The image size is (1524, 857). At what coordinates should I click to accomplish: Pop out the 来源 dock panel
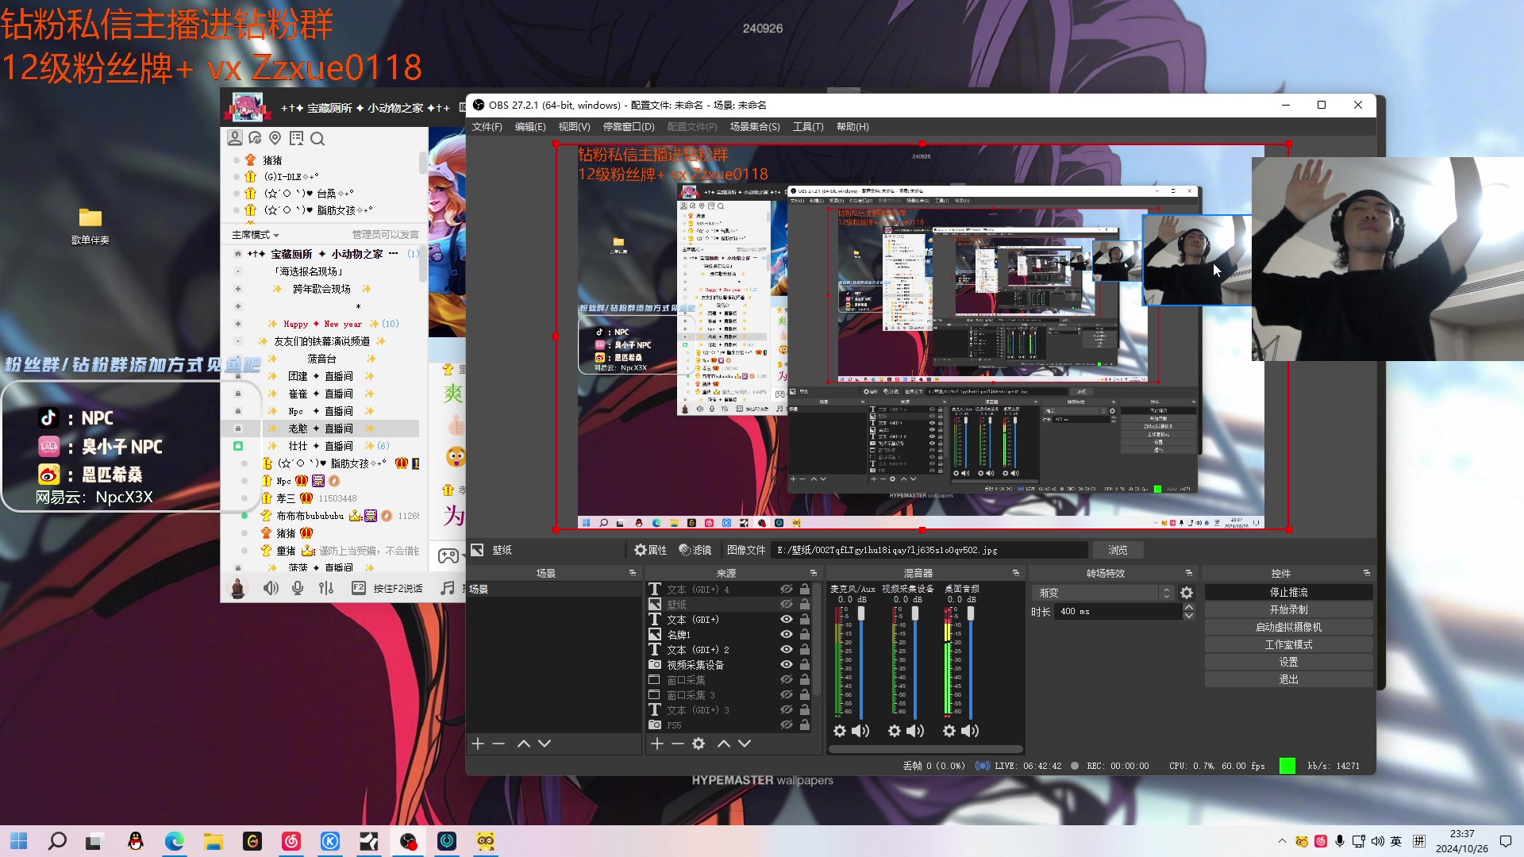click(814, 573)
